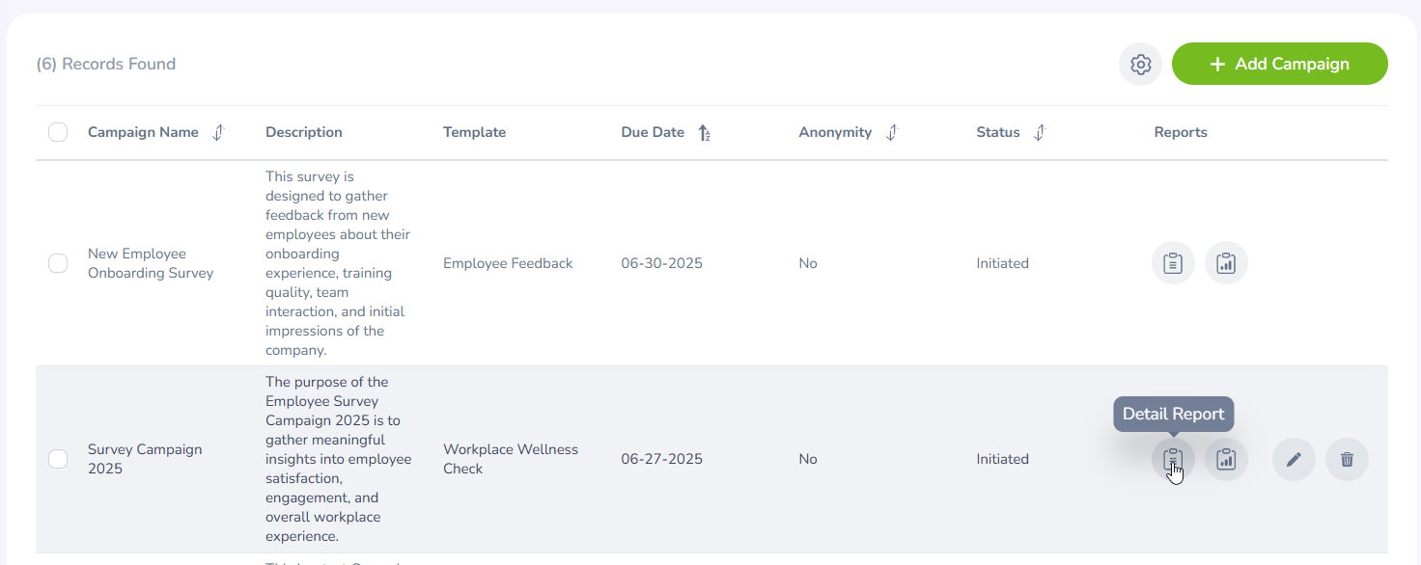Viewport: 1421px width, 565px height.
Task: Select the Survey Campaign 2025 row checkbox
Action: 58,459
